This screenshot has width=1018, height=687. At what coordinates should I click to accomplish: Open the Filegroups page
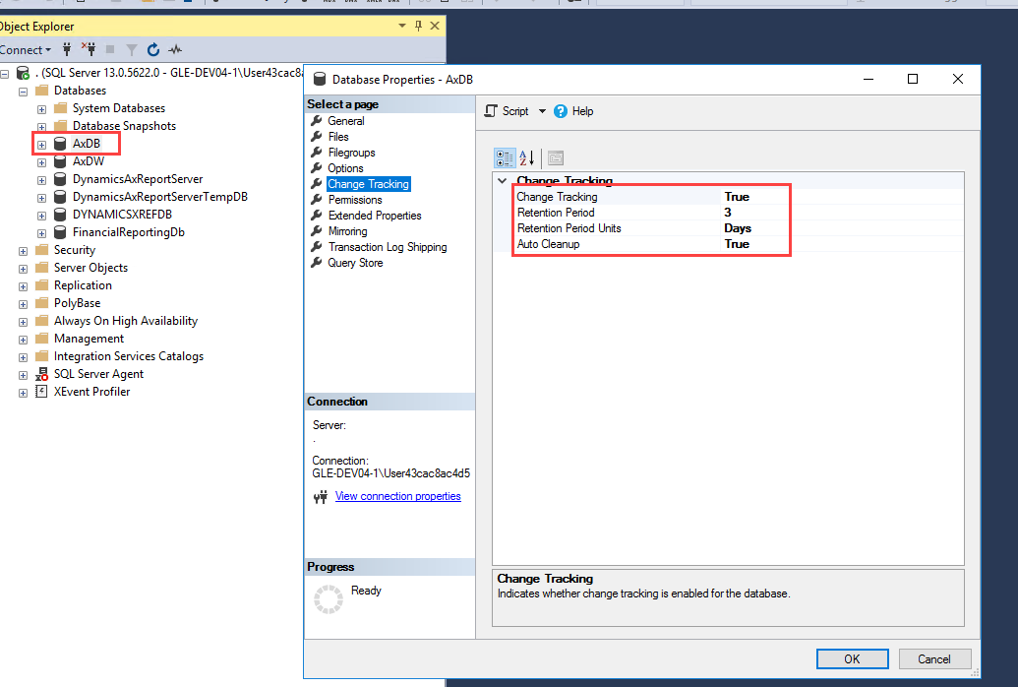click(x=351, y=153)
